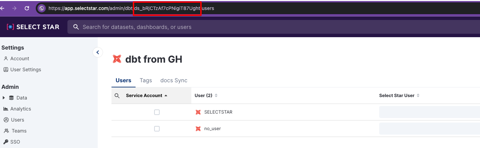The height and width of the screenshot is (148, 480).
Task: Click the search magnifier in the Users table
Action: (x=117, y=96)
